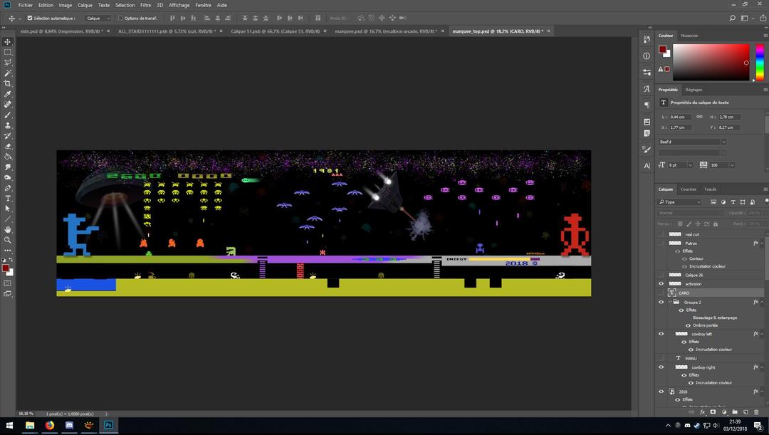Select the Zoom tool
The height and width of the screenshot is (435, 769).
tap(7, 240)
